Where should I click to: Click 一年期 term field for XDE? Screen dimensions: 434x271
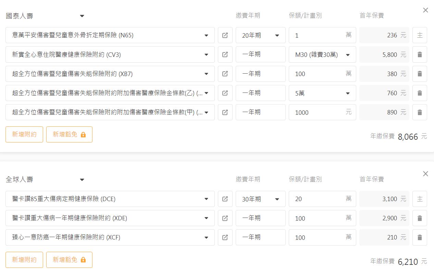(x=261, y=218)
